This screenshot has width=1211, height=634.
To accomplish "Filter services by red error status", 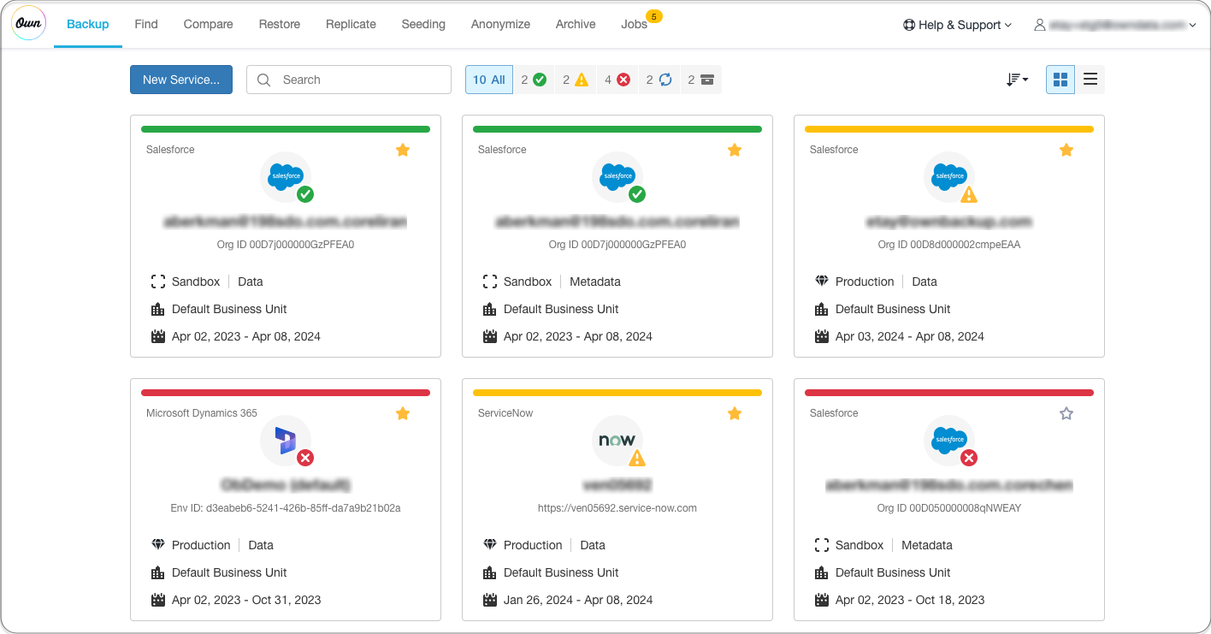I will click(x=617, y=80).
